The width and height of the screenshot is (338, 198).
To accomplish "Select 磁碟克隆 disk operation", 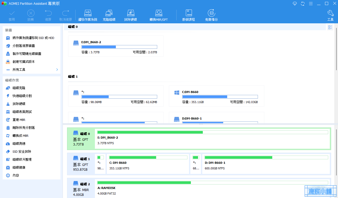I will pos(32,88).
